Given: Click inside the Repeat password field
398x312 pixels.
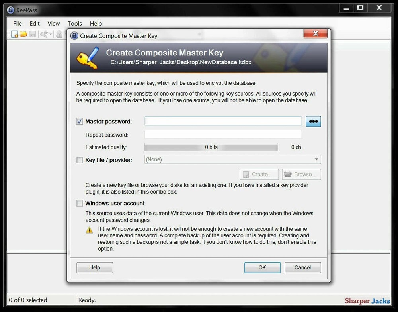Looking at the screenshot, I should click(x=223, y=134).
